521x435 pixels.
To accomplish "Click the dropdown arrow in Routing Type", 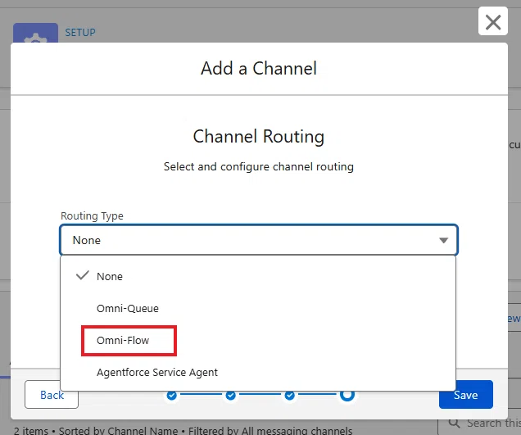I will pos(443,240).
